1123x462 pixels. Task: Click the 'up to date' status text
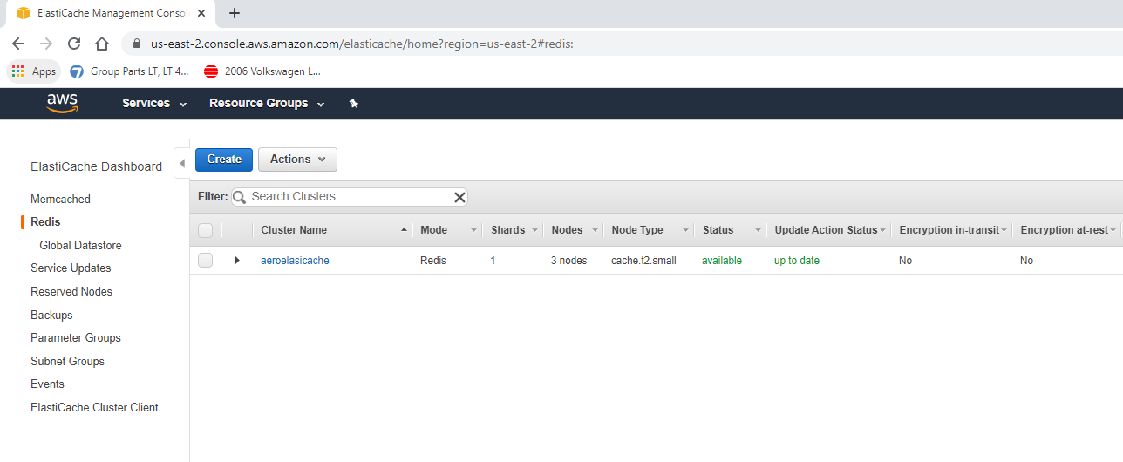click(x=797, y=261)
